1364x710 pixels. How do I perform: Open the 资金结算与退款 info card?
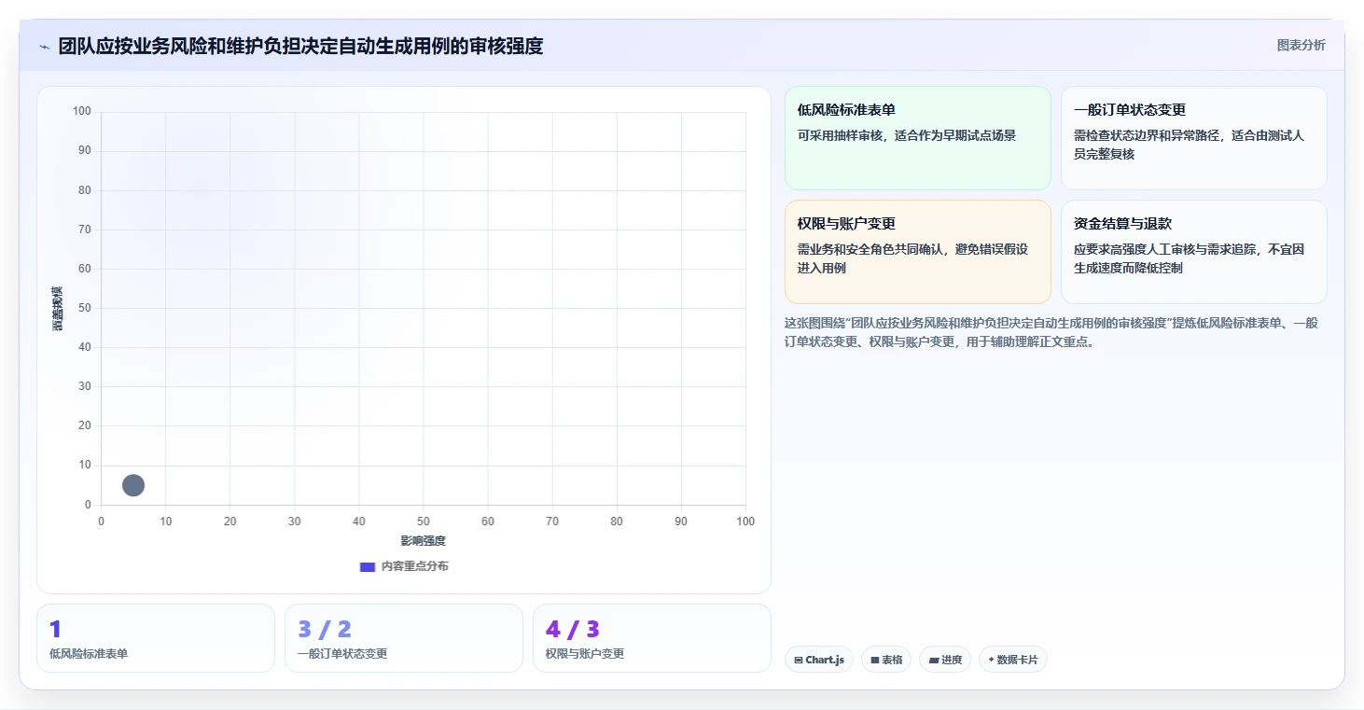(x=1194, y=252)
